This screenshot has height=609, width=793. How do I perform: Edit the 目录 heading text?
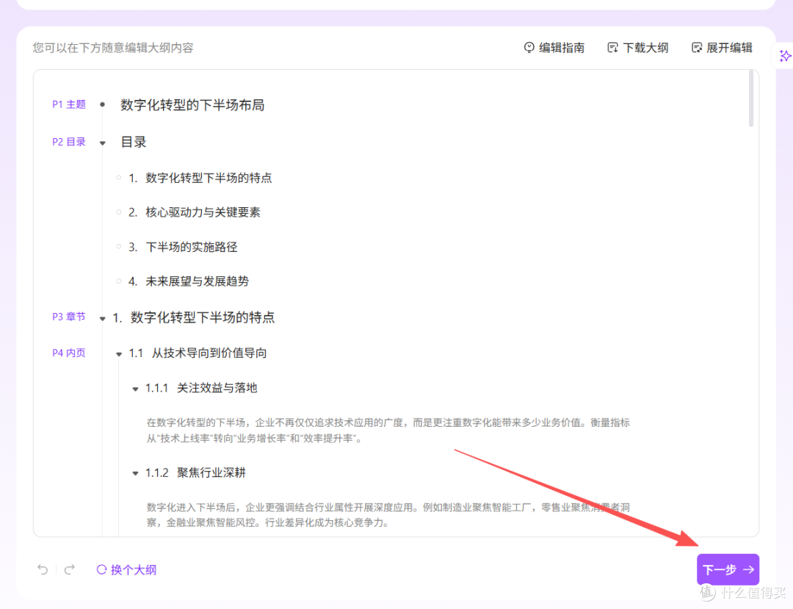point(134,142)
